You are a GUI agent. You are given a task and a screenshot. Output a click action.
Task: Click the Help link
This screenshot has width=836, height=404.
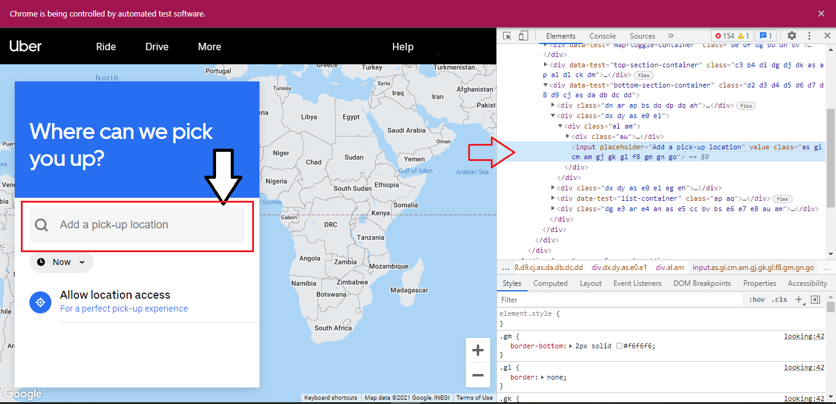(x=403, y=47)
